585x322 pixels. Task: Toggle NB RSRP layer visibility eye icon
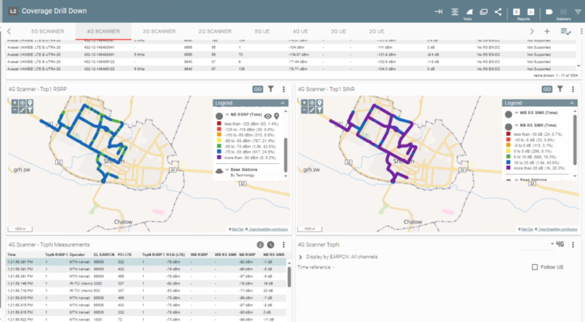266,116
